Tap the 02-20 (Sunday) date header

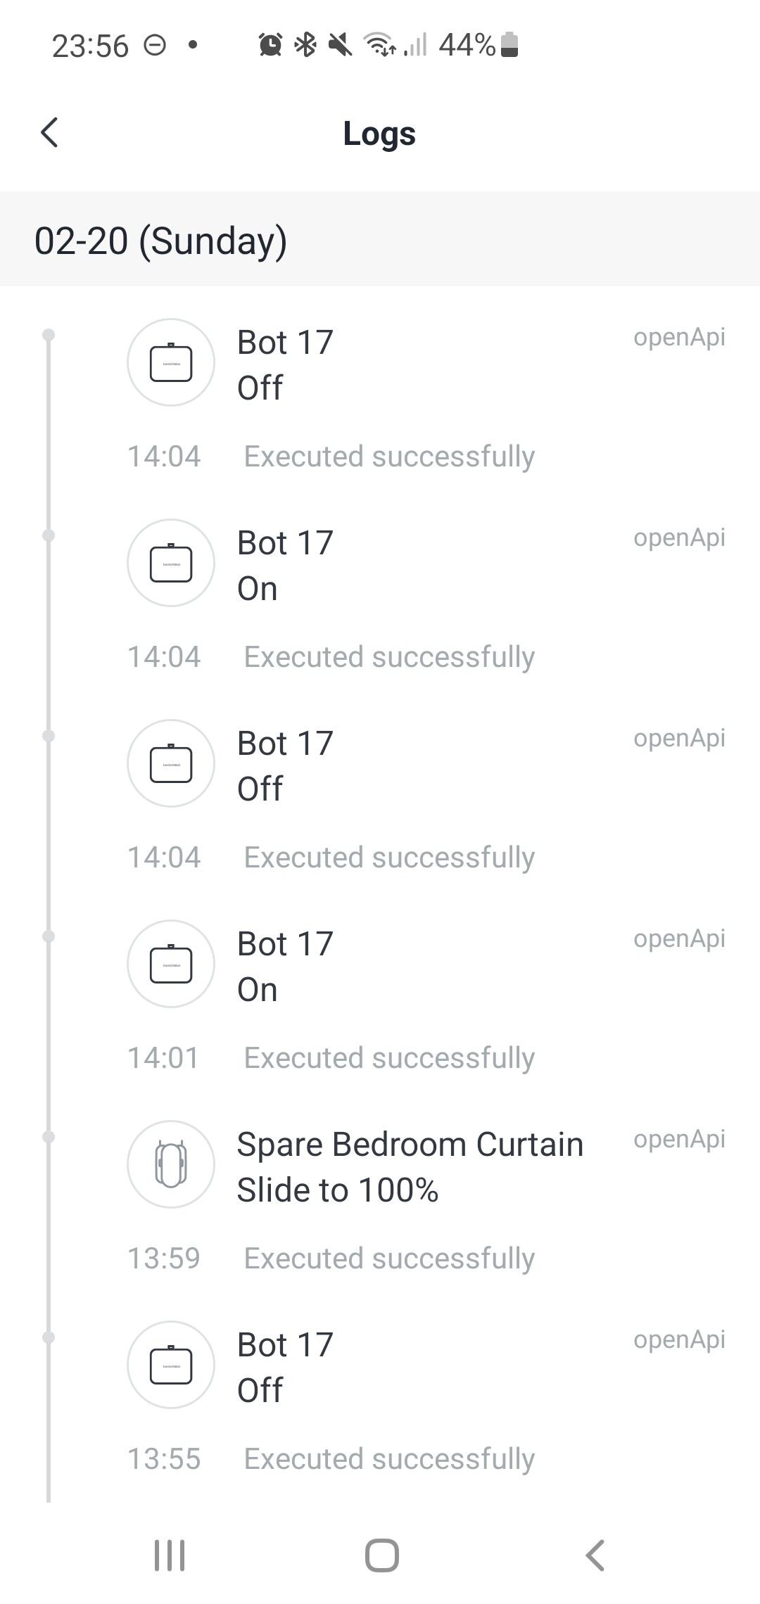tap(161, 241)
